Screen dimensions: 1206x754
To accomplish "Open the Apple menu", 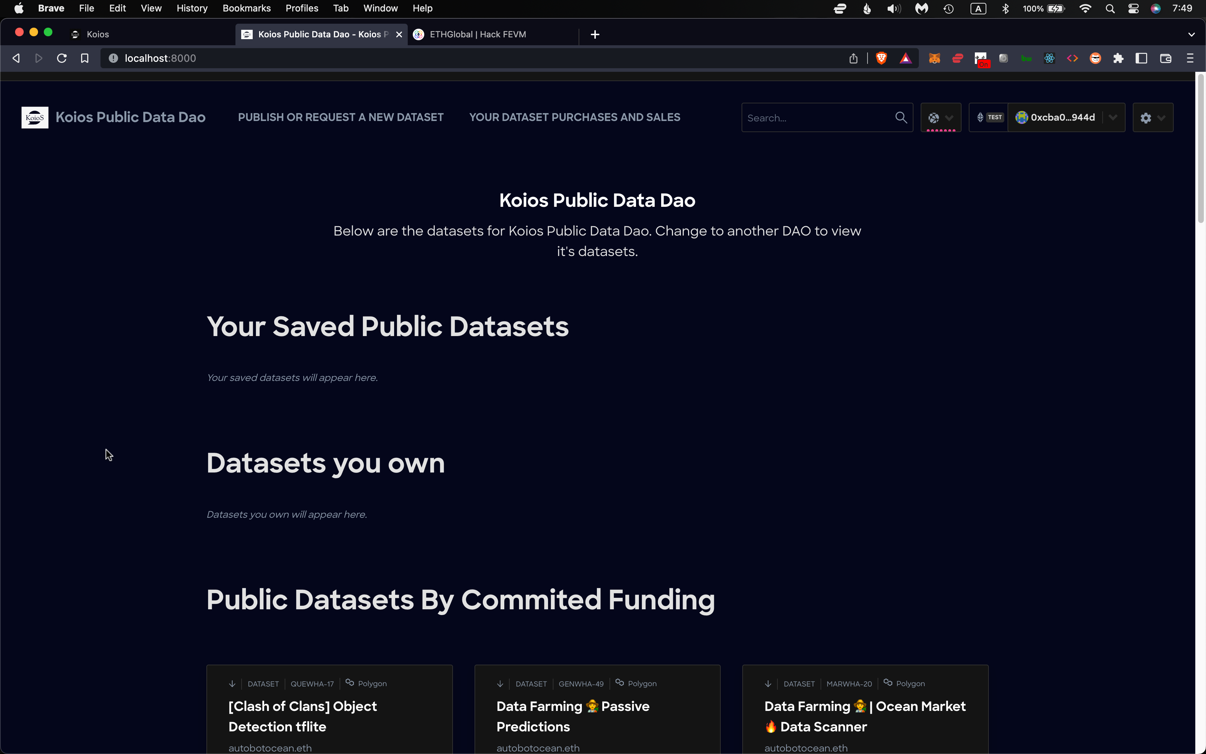I will (18, 9).
